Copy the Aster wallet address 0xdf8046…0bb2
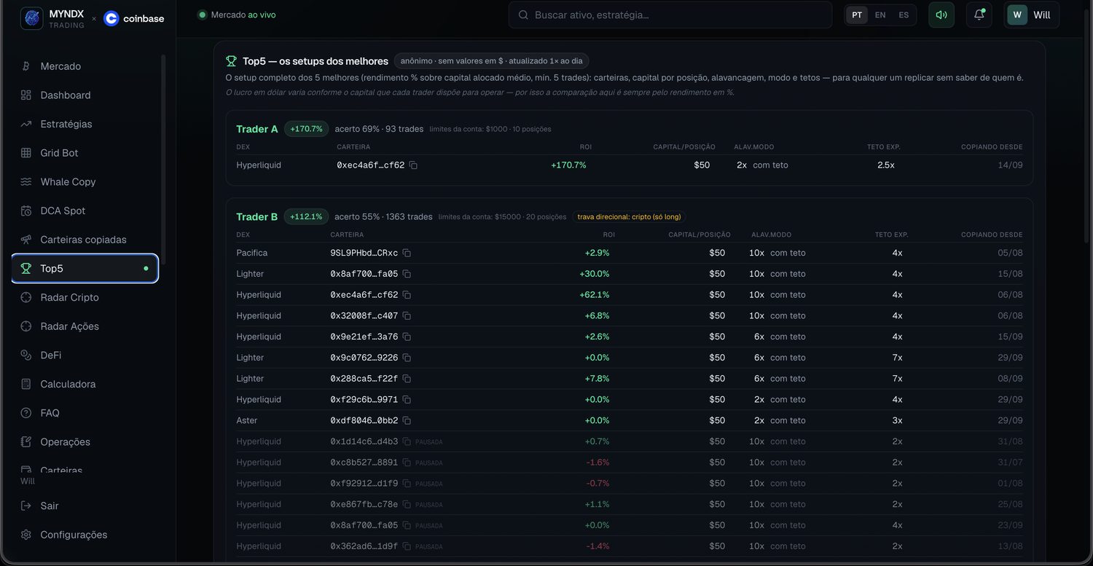 click(x=407, y=420)
